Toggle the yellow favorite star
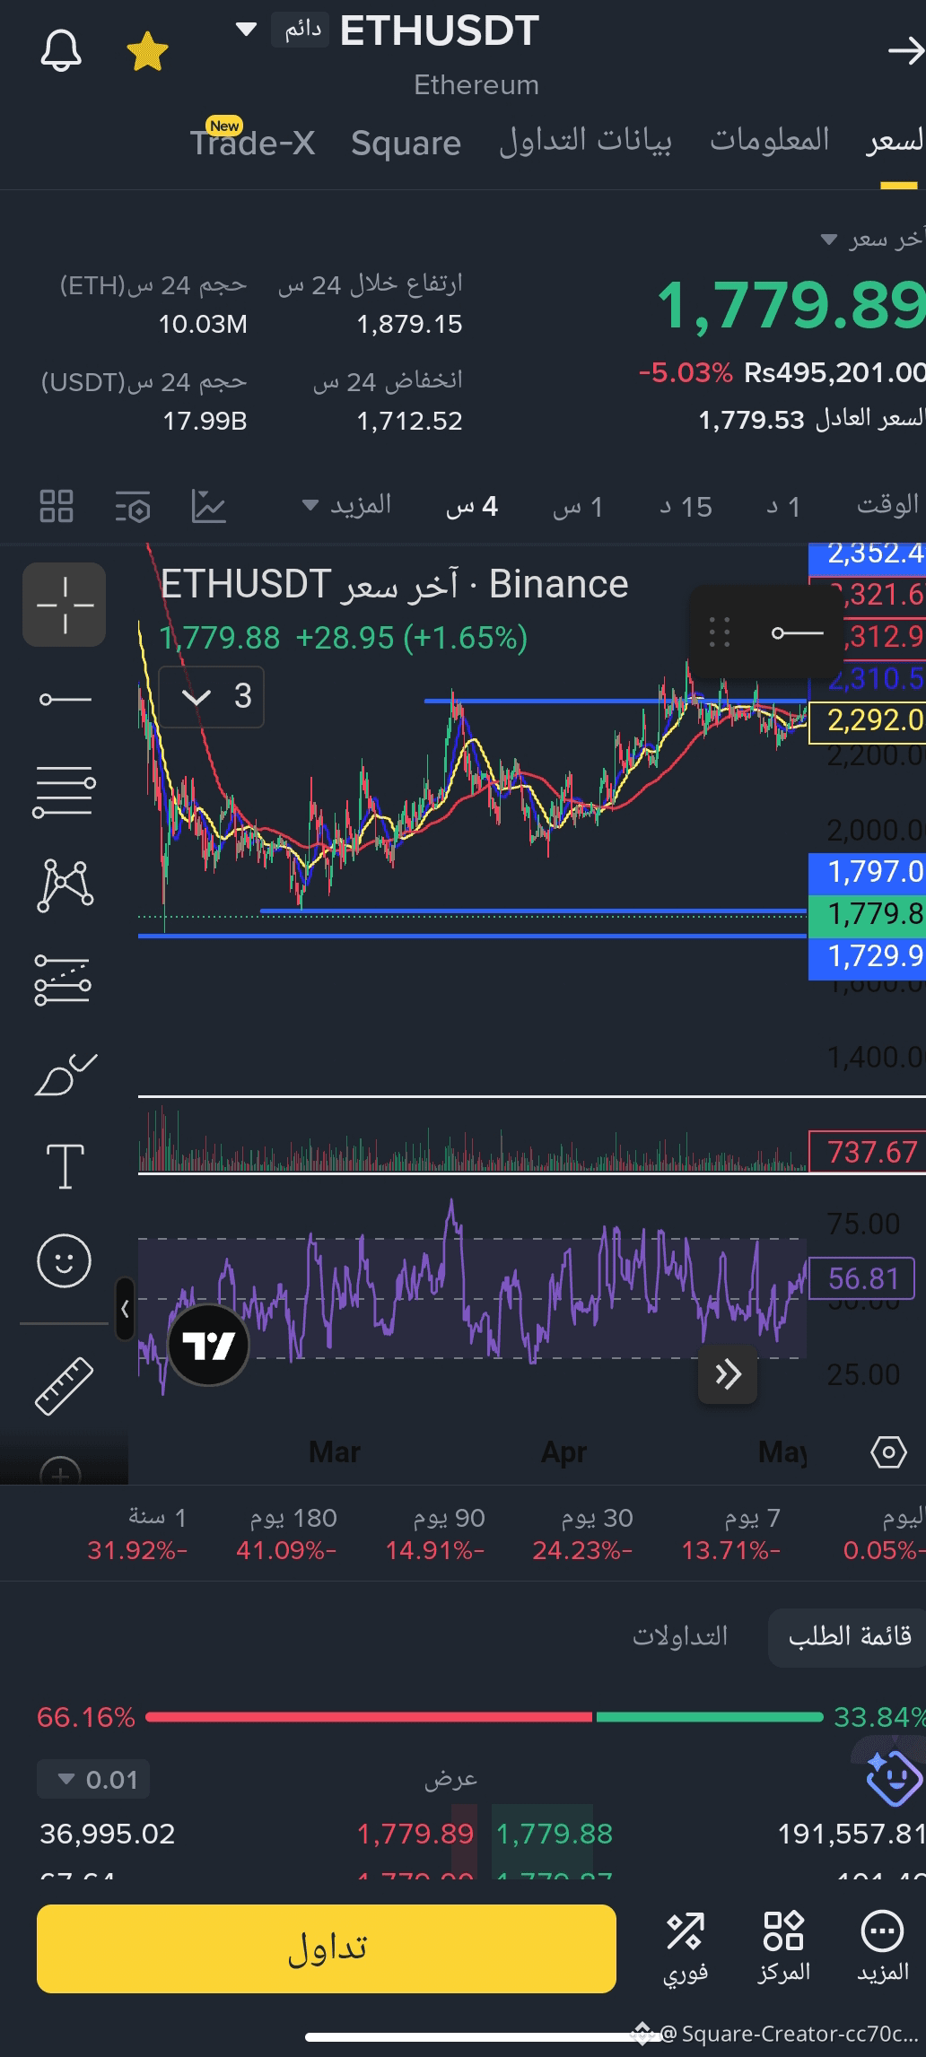Image resolution: width=926 pixels, height=2057 pixels. tap(147, 52)
